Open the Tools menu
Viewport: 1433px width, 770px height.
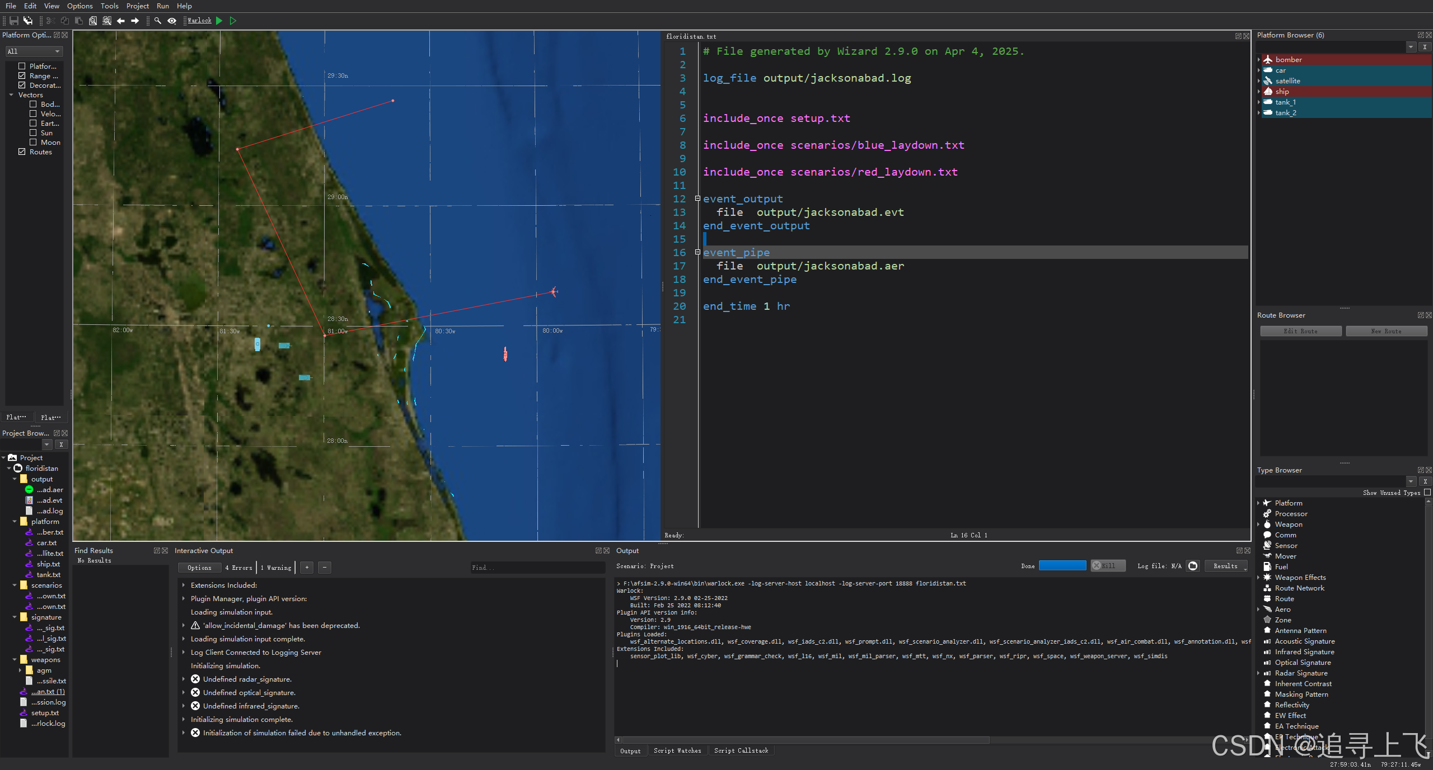pyautogui.click(x=109, y=6)
